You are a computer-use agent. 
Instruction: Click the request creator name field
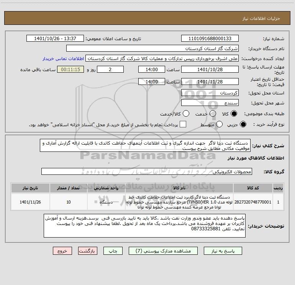tap(162, 59)
